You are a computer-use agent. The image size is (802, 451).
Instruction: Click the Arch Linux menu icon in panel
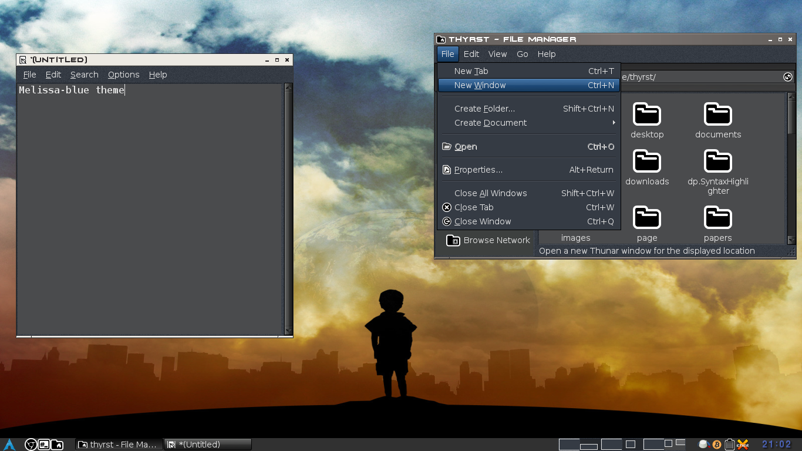(9, 445)
